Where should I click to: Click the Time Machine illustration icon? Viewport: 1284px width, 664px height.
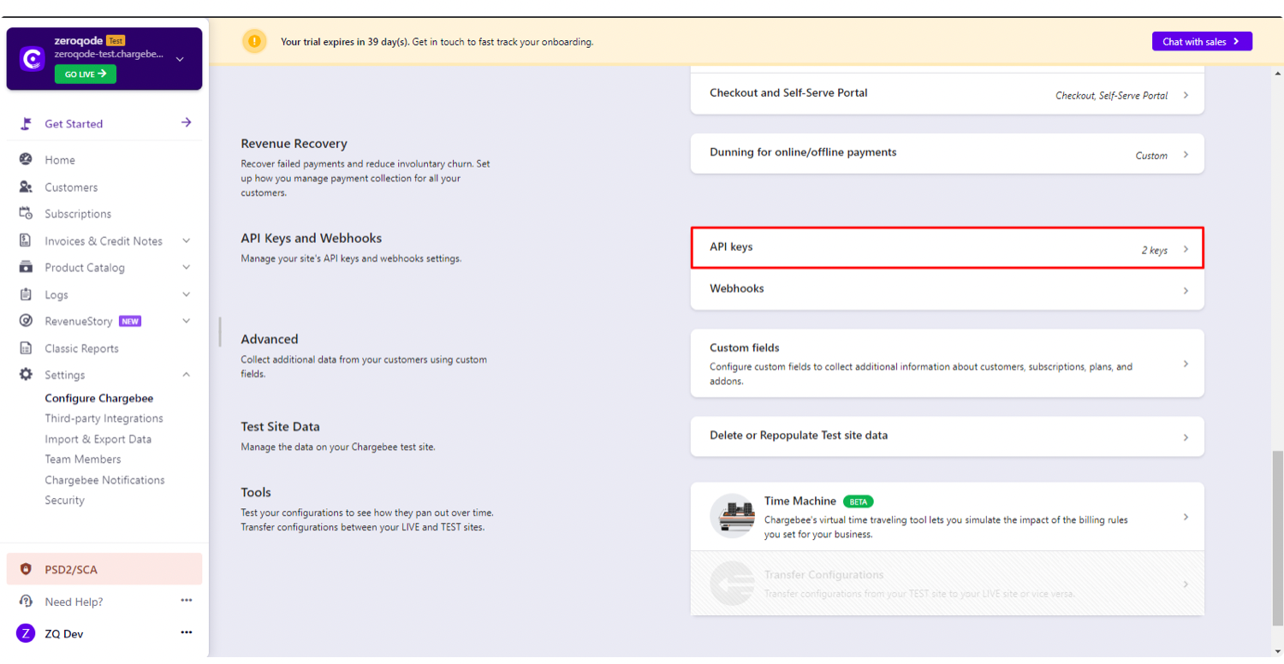click(732, 516)
